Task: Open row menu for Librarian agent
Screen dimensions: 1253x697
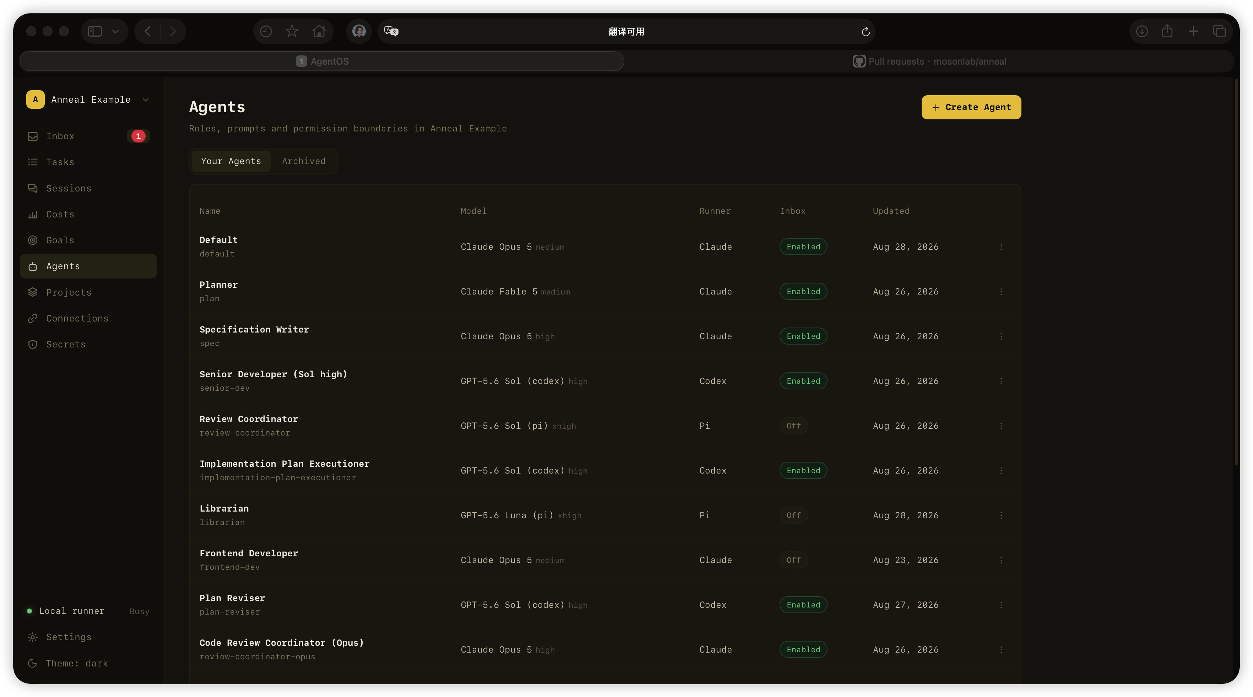Action: [1001, 515]
